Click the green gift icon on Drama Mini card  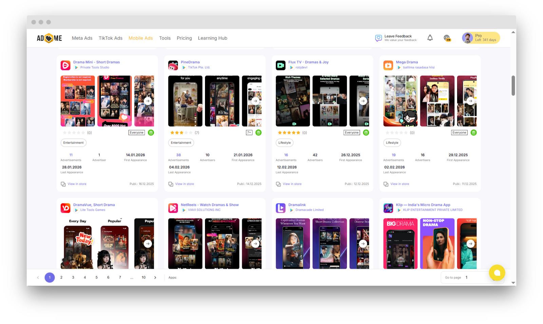coord(151,132)
